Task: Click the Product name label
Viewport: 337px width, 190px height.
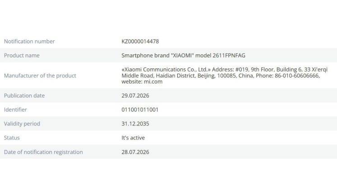Action: [22, 56]
